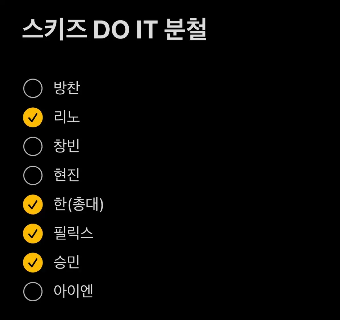Tick the empty circle next to 창빈
340x320 pixels.
point(33,146)
